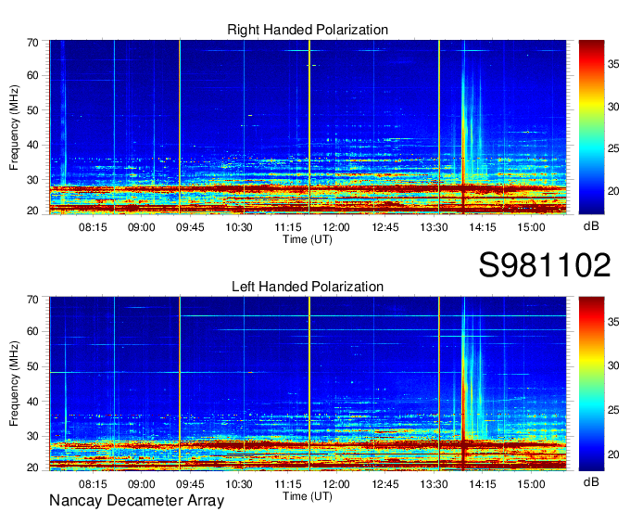Click the 'Time (UT)' label under Left Handed plot
Screen dimensions: 630x512
(308, 496)
